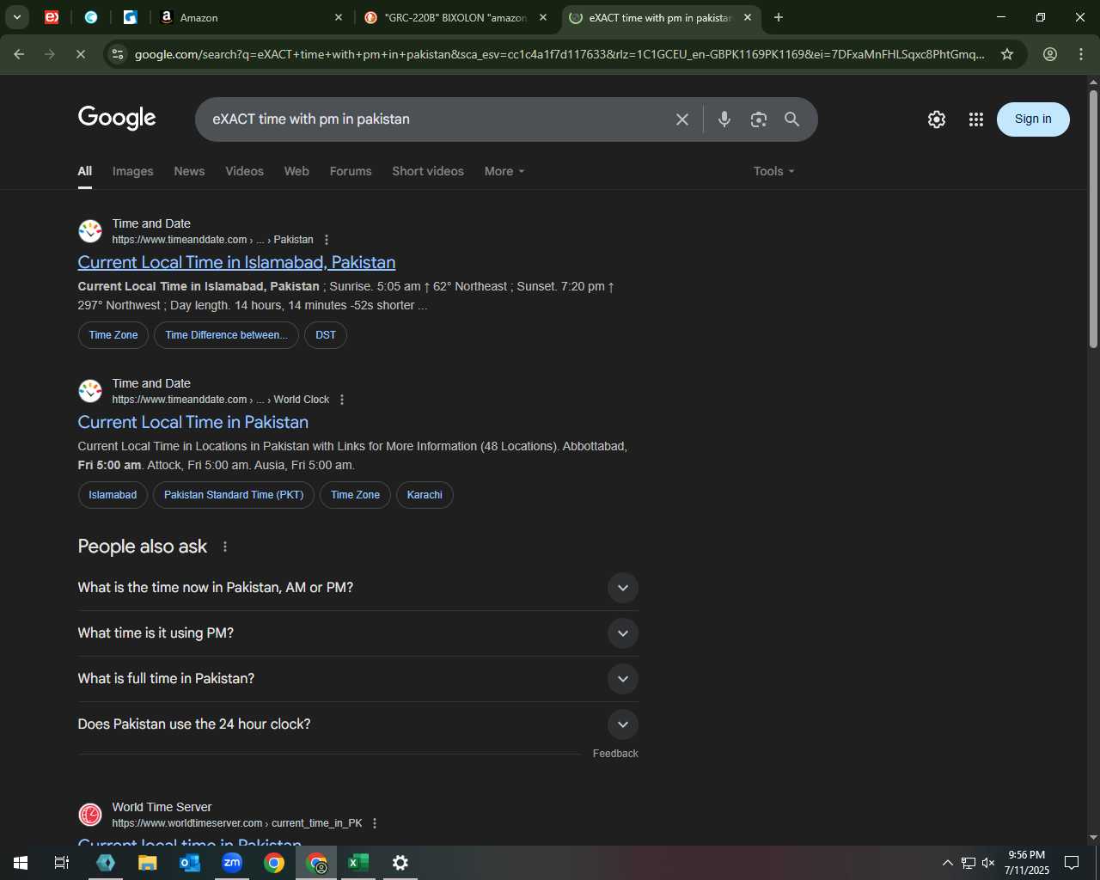Open more options for the Islamabad result
The width and height of the screenshot is (1100, 880).
coord(327,240)
